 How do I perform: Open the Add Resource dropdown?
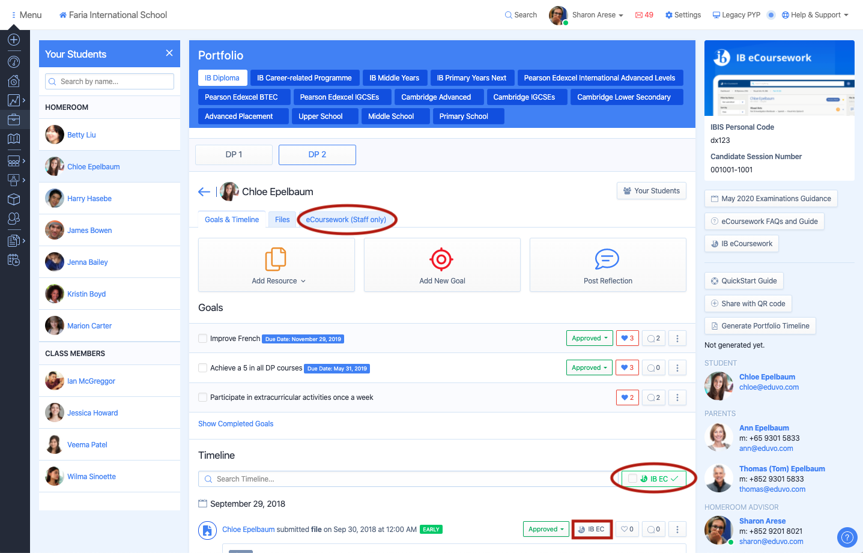click(x=278, y=281)
